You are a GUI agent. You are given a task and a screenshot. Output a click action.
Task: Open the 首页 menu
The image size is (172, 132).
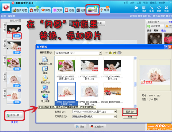click(126, 2)
